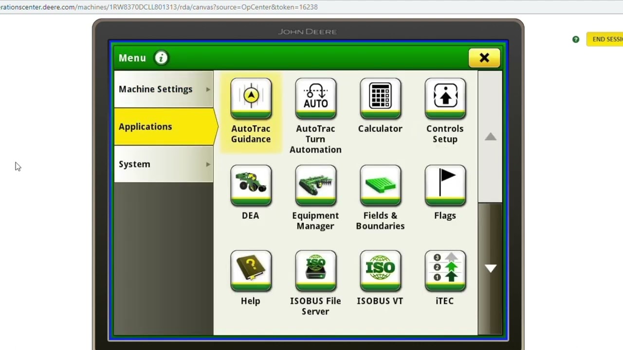This screenshot has width=623, height=350.
Task: Select the Machine Settings tab
Action: [164, 89]
